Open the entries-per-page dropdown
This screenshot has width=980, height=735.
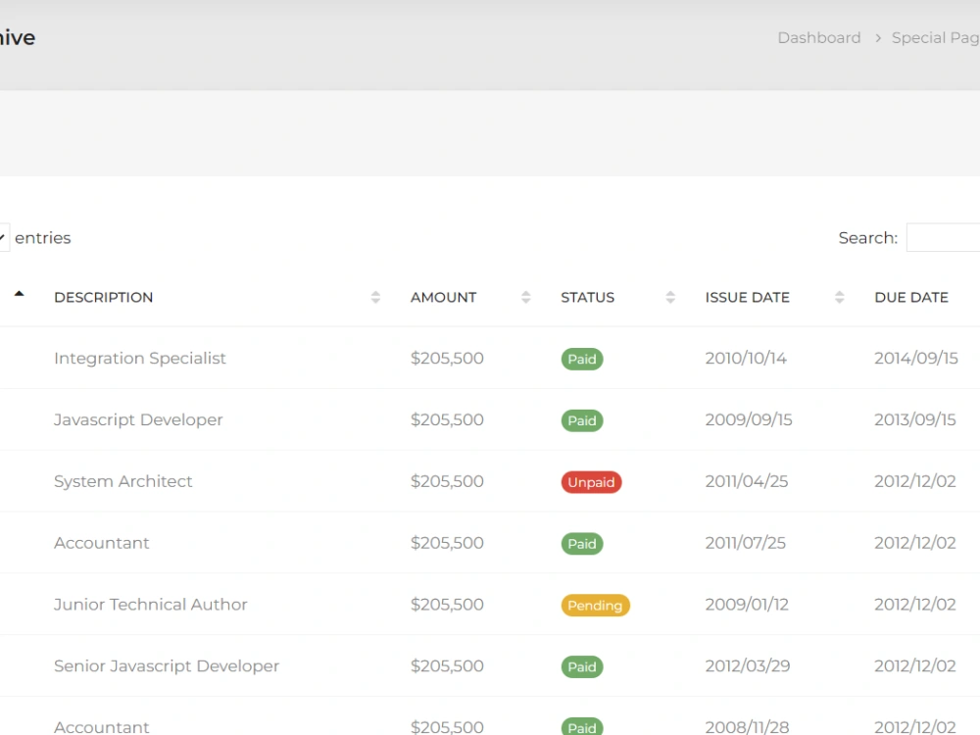(x=3, y=237)
